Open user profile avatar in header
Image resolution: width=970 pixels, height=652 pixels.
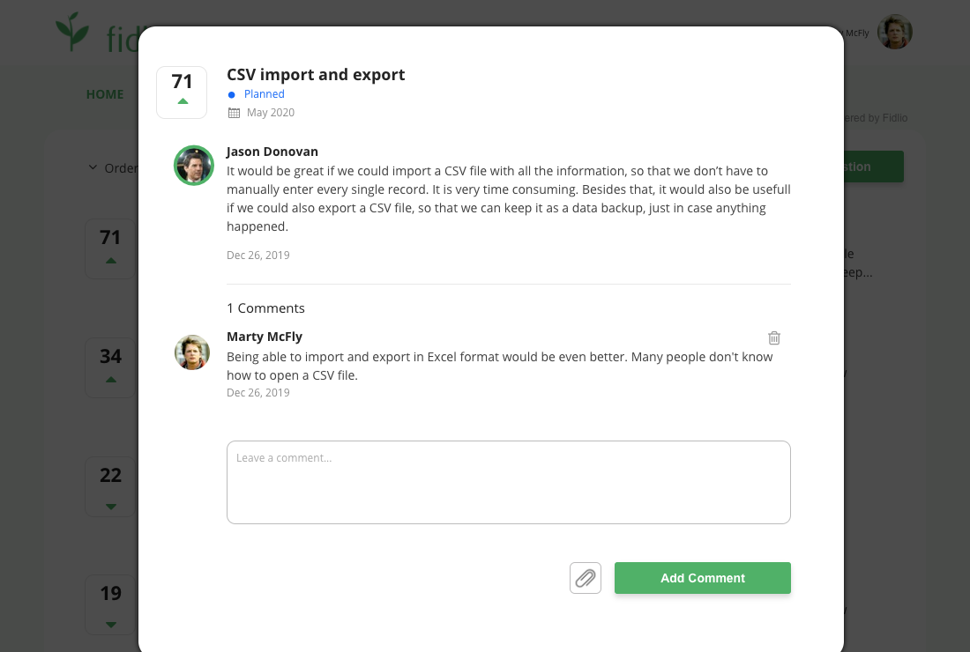894,33
